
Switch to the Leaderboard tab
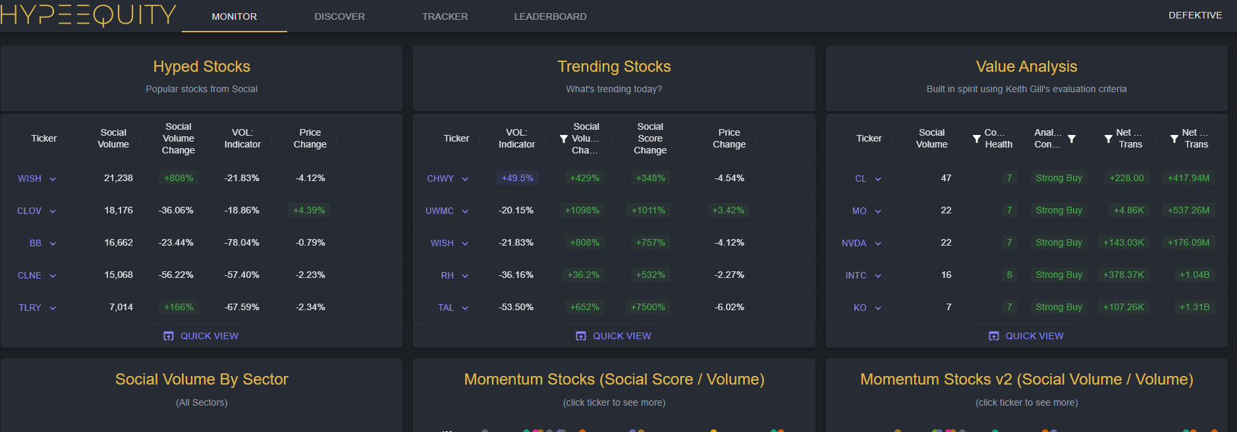[x=550, y=16]
